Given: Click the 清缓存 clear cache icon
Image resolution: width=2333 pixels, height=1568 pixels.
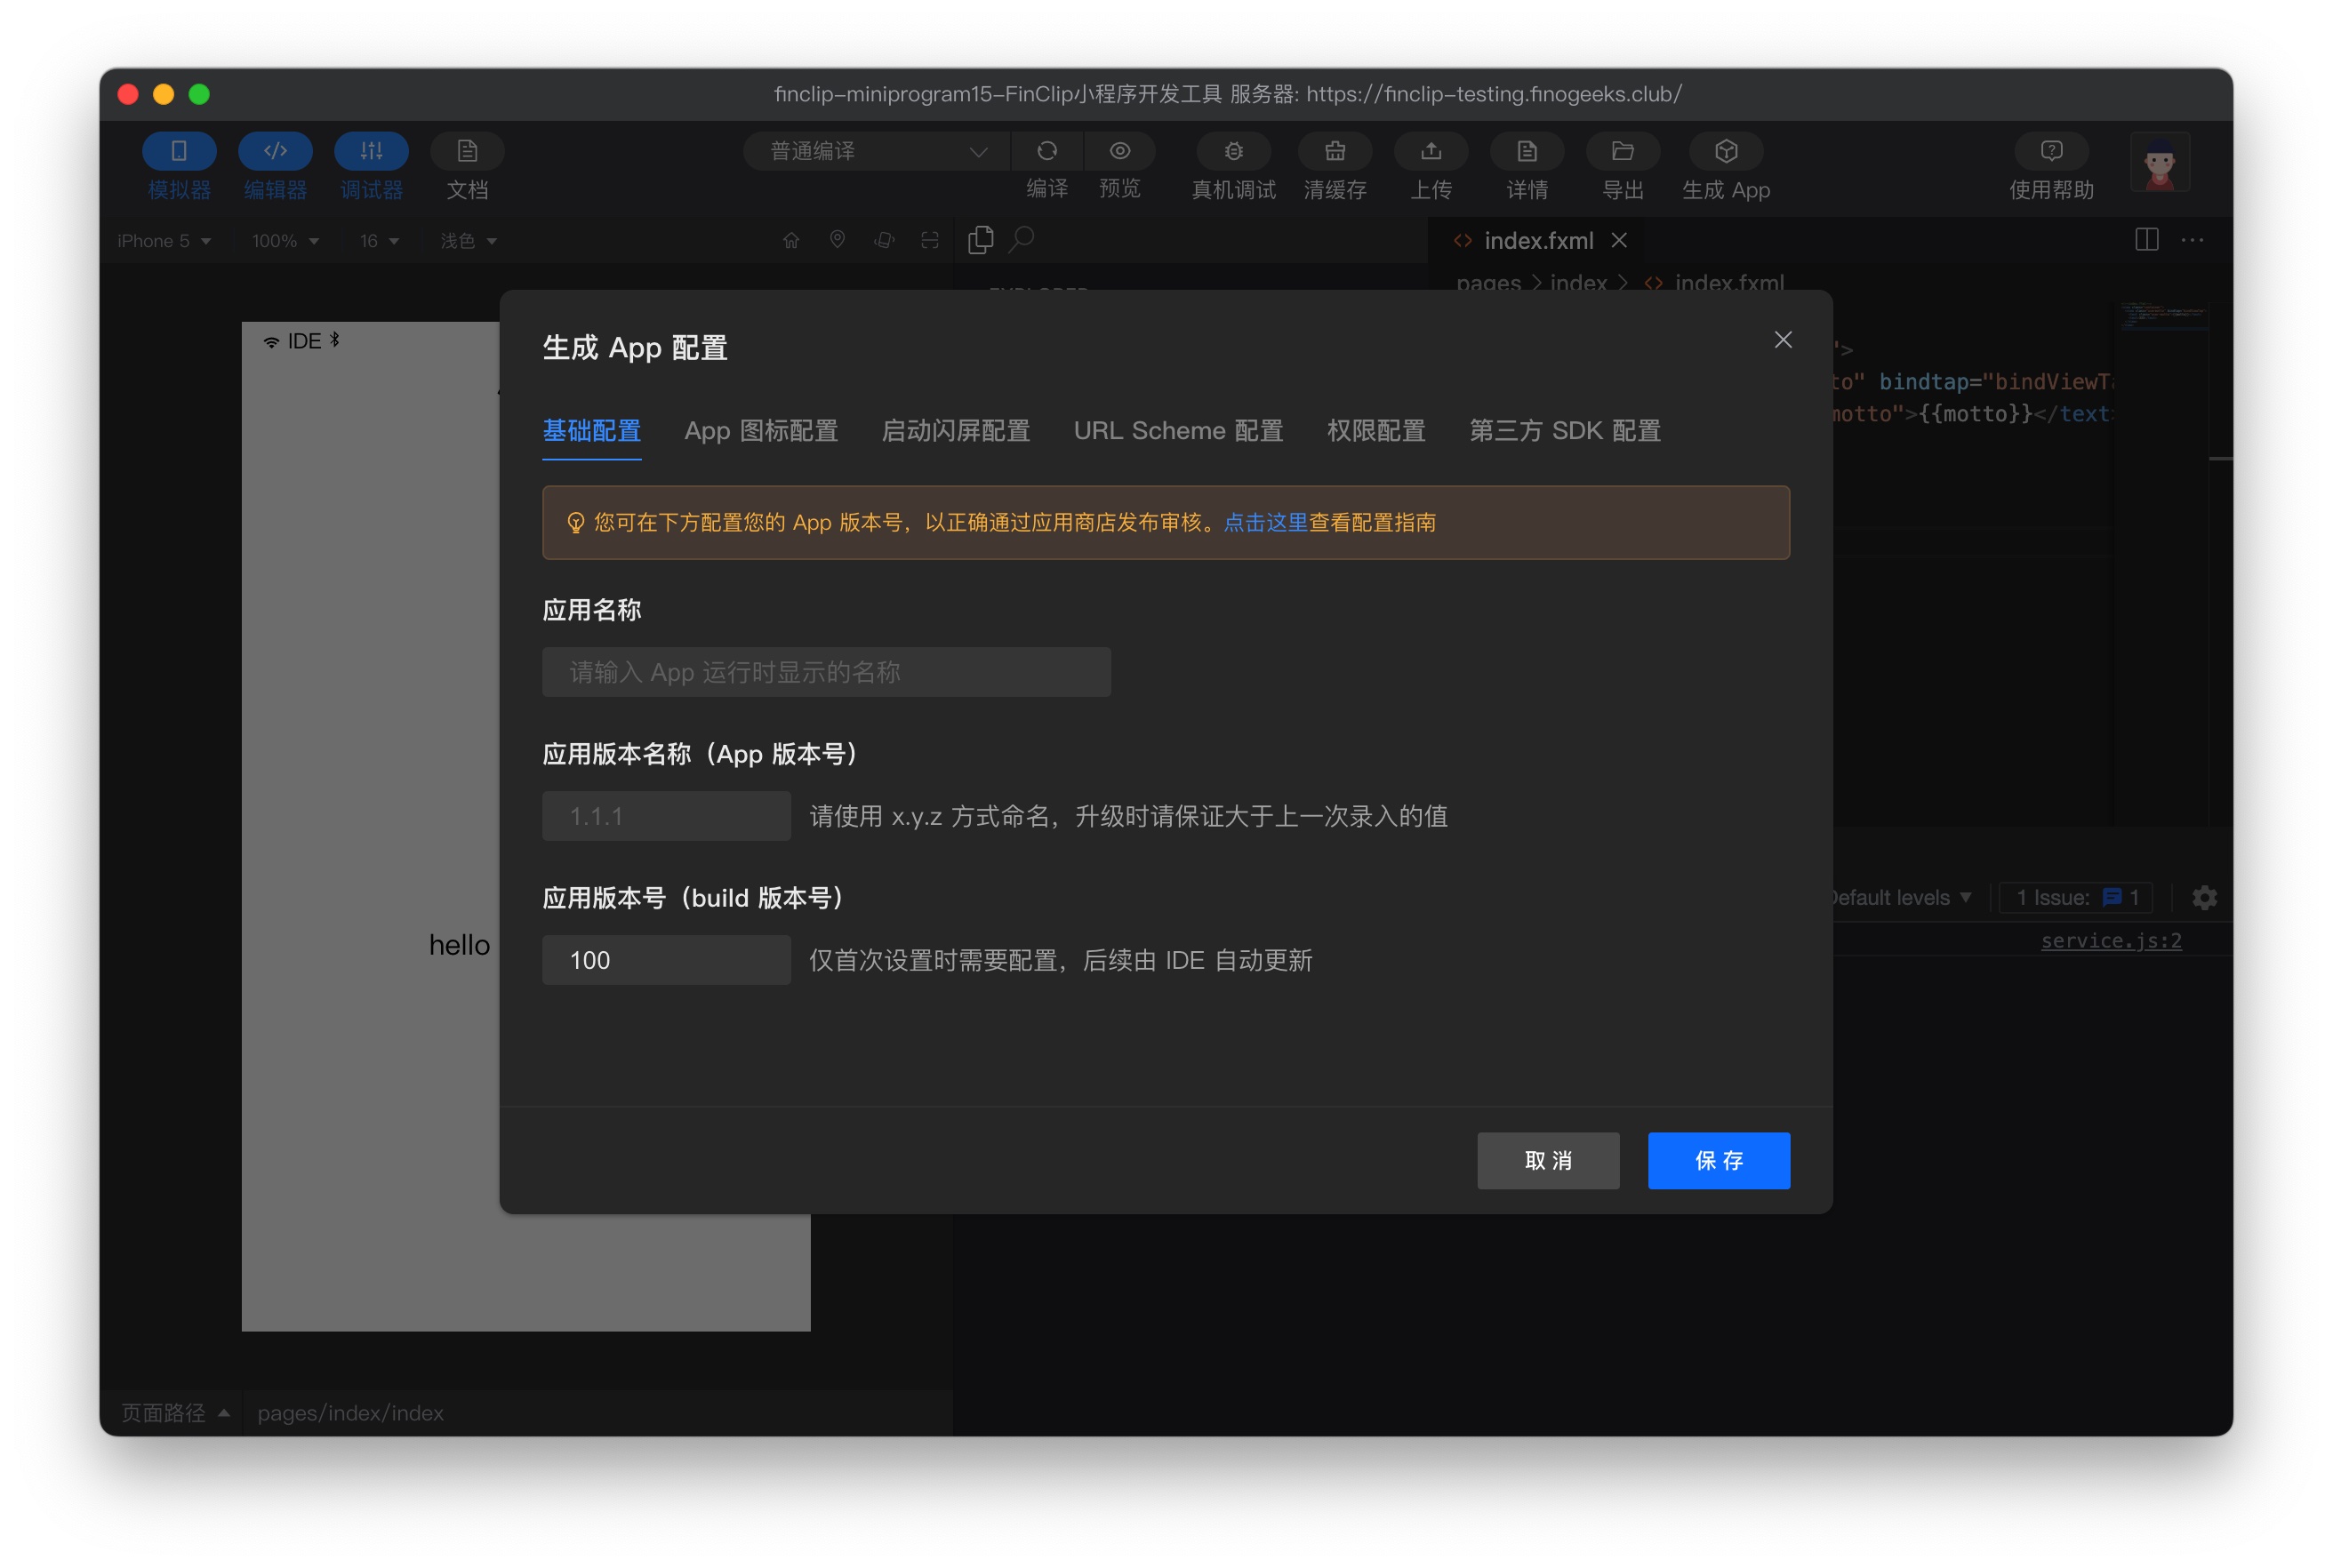Looking at the screenshot, I should pos(1335,151).
